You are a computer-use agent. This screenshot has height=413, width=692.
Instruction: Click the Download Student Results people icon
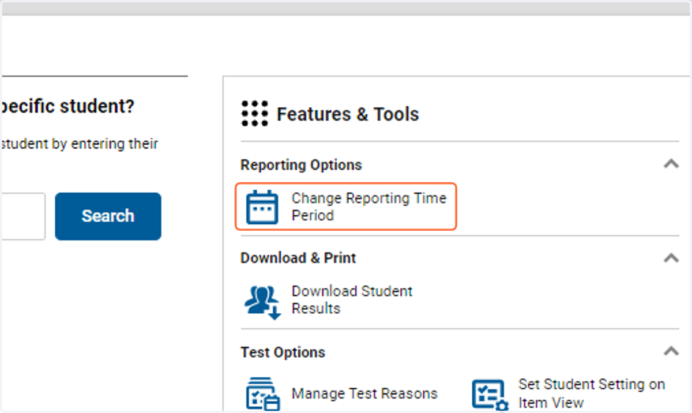[x=262, y=301]
